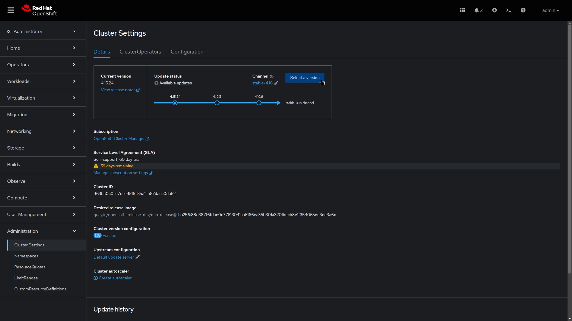The image size is (572, 321).
Task: Open the application launcher grid icon
Action: click(x=462, y=10)
